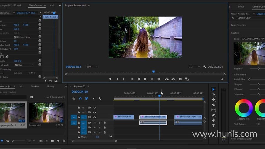Viewport: 265px width, 149px height.
Task: Open the Program Sequence 02 panel menu
Action: click(89, 6)
